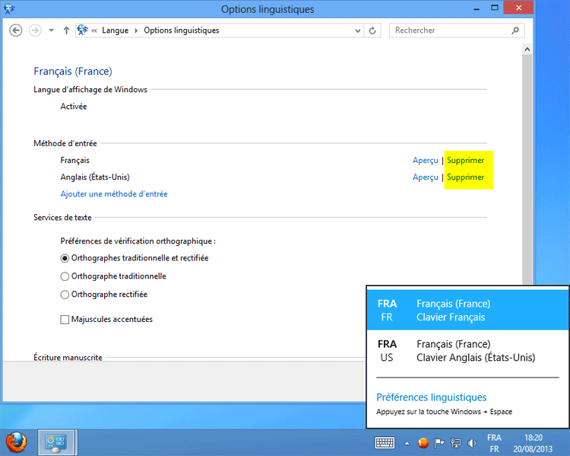Screen dimensions: 570x456
Task: Enable the Majuscules accentuées checkbox
Action: click(65, 320)
